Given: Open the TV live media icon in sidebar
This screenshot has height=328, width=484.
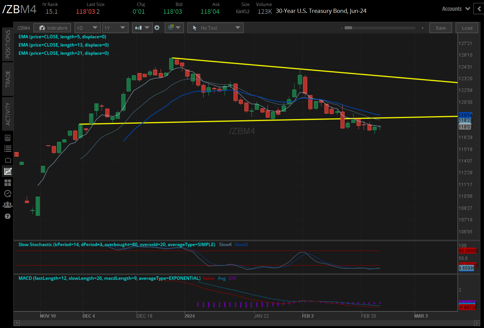Looking at the screenshot, I should [x=7, y=160].
